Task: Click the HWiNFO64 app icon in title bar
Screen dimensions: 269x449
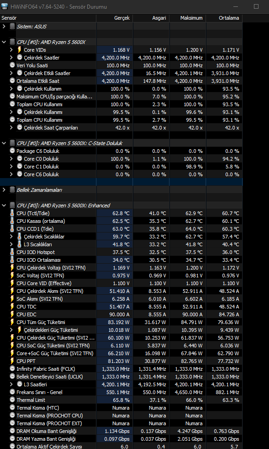Action: 5,6
